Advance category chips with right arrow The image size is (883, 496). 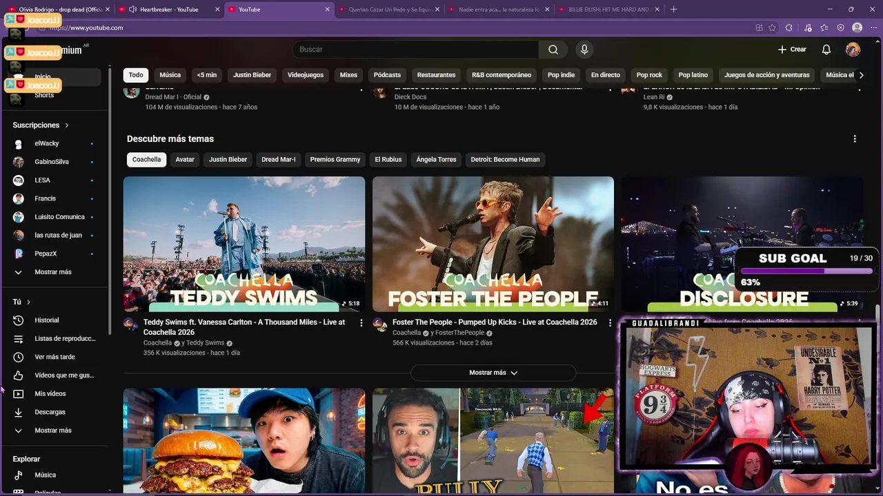(861, 75)
